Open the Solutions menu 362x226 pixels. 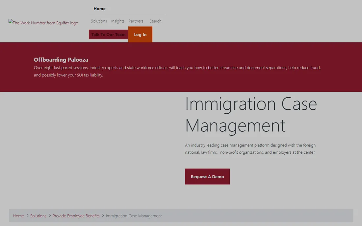tap(99, 21)
